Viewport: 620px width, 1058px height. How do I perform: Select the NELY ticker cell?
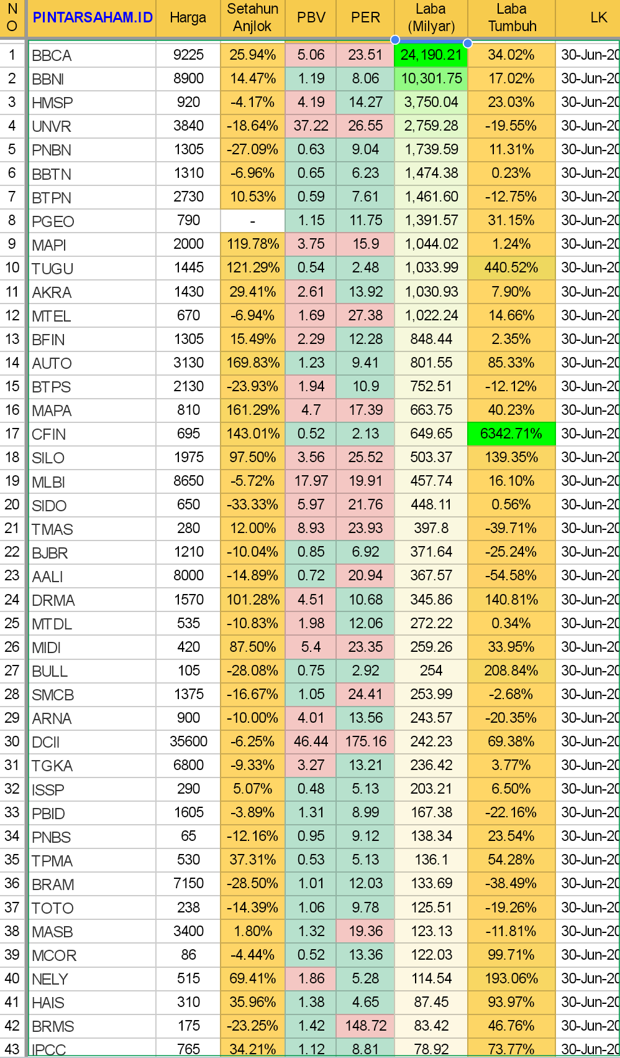click(x=92, y=979)
